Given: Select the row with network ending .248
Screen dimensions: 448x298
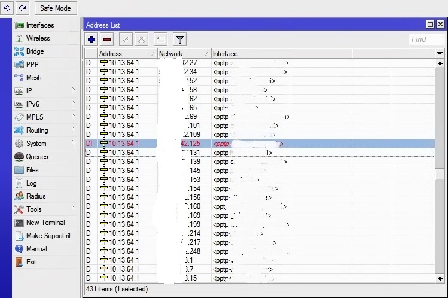Looking at the screenshot, I should (260, 251).
